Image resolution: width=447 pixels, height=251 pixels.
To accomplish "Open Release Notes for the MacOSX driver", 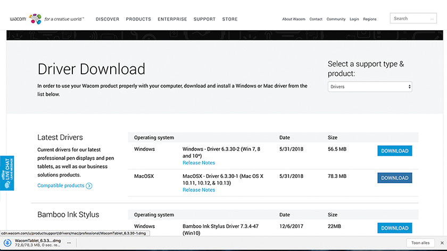I will pos(198,190).
